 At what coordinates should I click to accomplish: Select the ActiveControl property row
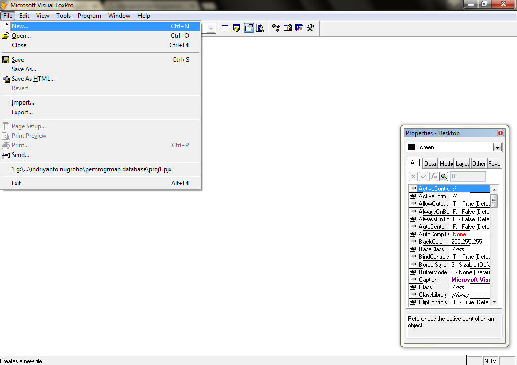[x=449, y=189]
